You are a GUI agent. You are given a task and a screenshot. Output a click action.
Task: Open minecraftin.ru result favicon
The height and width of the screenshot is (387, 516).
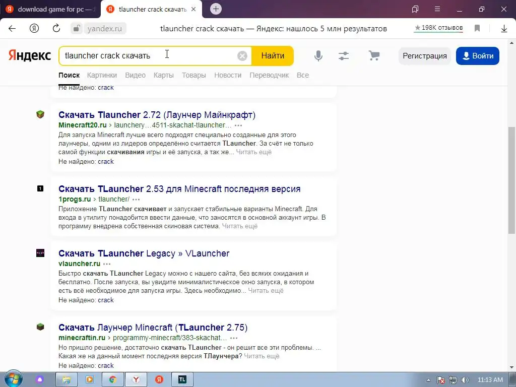pyautogui.click(x=40, y=327)
